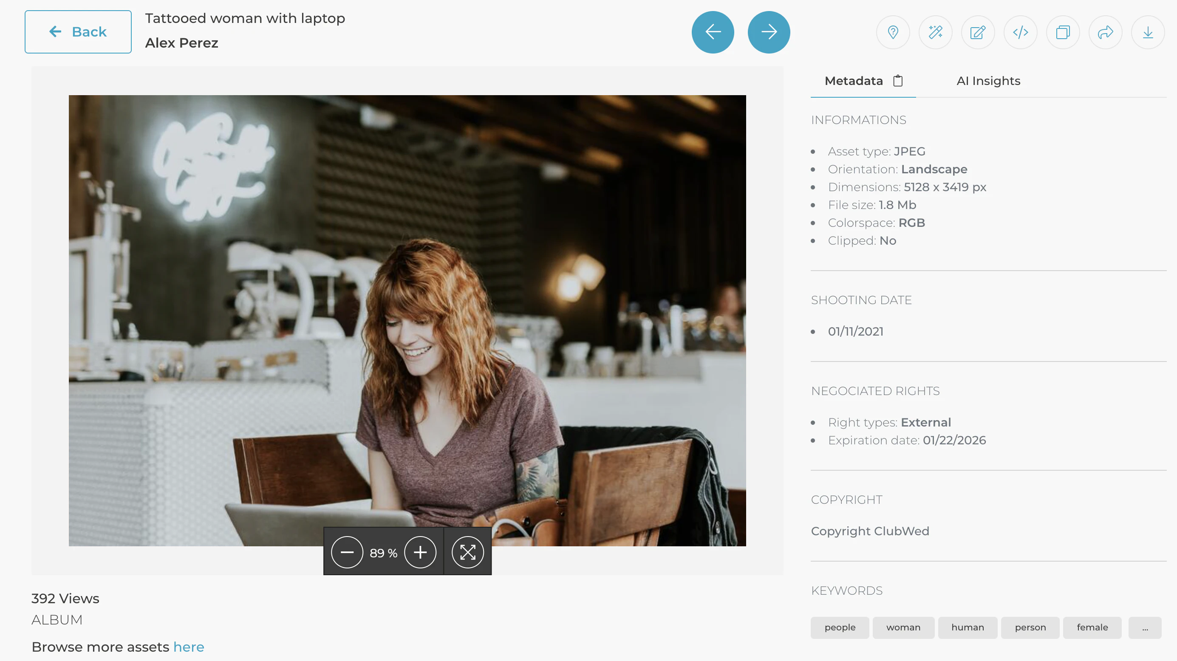Copy metadata using the clipboard icon

tap(897, 80)
